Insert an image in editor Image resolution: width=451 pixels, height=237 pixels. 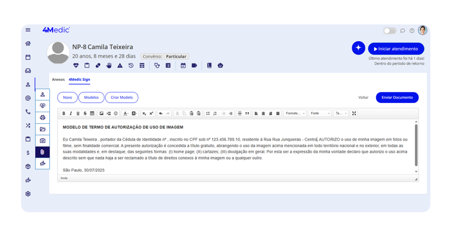click(x=102, y=113)
